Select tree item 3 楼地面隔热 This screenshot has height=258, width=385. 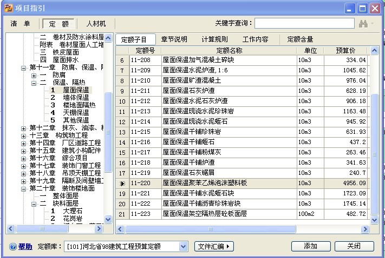click(73, 105)
